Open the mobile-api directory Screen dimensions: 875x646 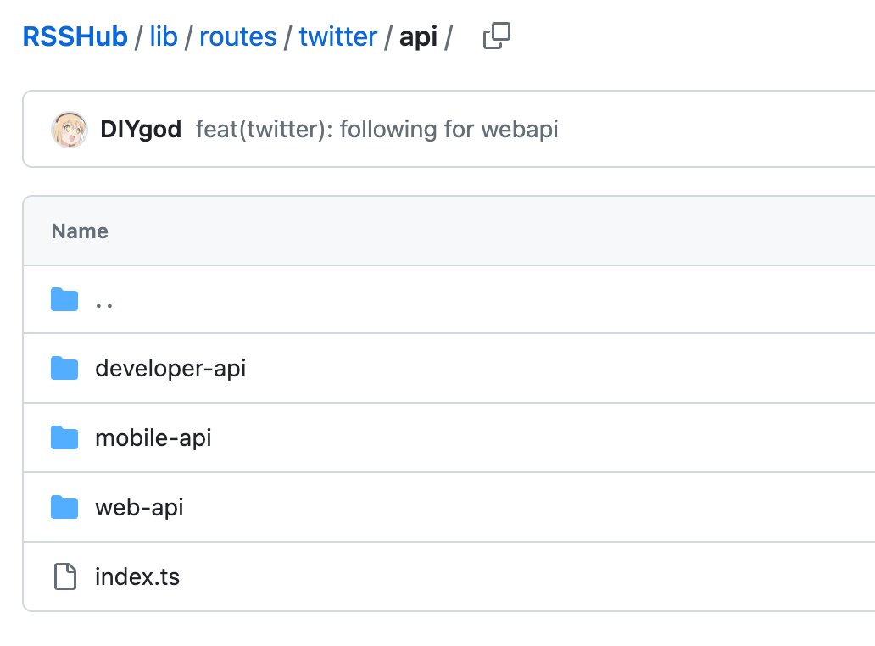tap(153, 438)
